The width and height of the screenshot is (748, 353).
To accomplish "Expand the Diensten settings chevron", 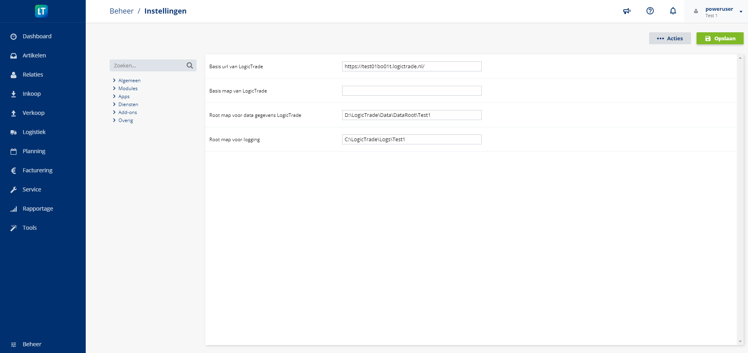I will [114, 104].
